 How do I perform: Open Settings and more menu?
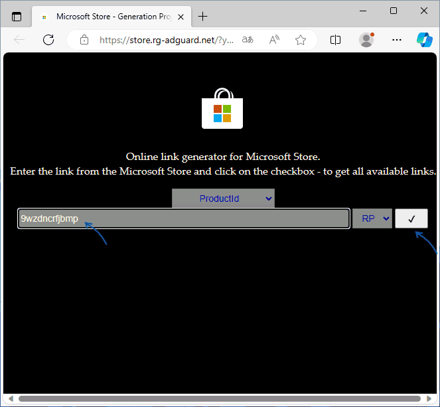coord(397,40)
